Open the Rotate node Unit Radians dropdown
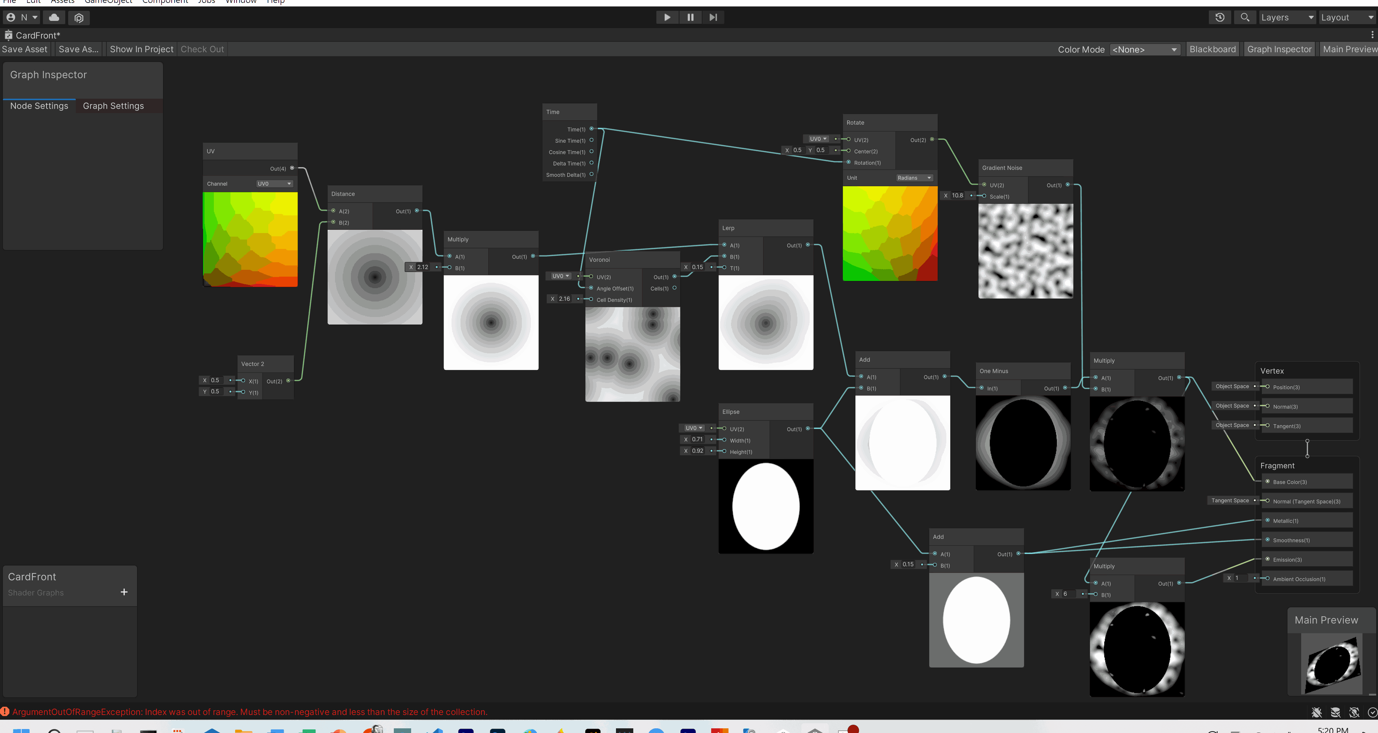The width and height of the screenshot is (1378, 733). [914, 178]
